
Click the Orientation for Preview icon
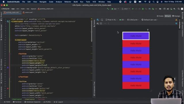tap(102, 20)
